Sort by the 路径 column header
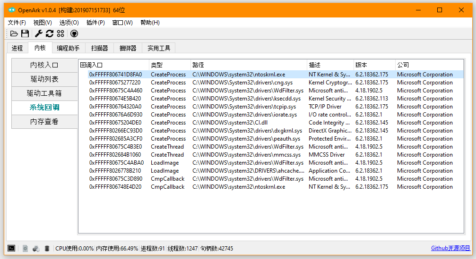The height and width of the screenshot is (259, 476). pos(198,65)
